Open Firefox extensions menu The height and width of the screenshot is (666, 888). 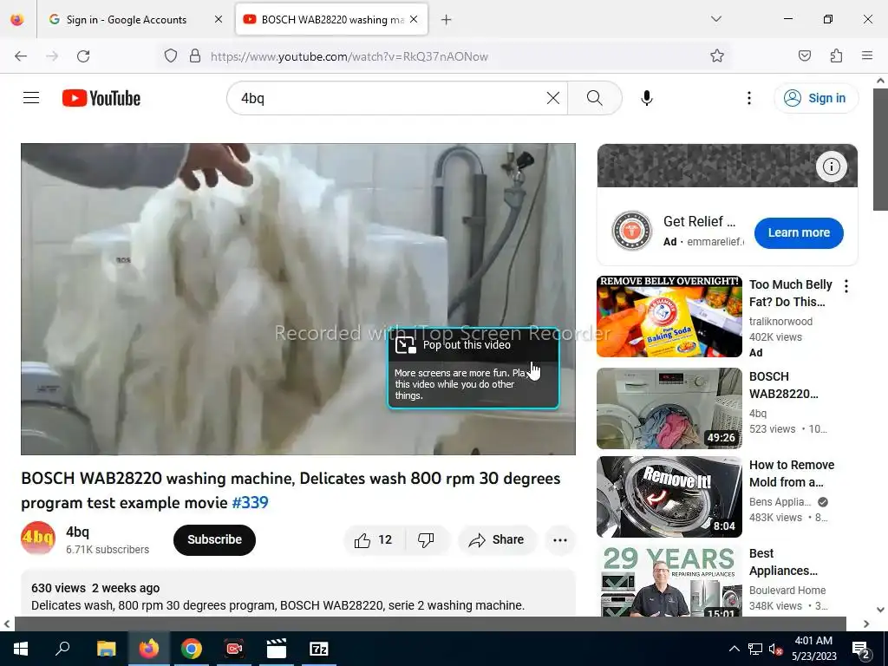836,56
